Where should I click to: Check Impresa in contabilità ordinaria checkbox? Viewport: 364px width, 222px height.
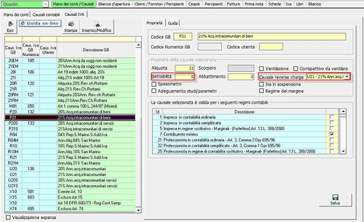332,117
